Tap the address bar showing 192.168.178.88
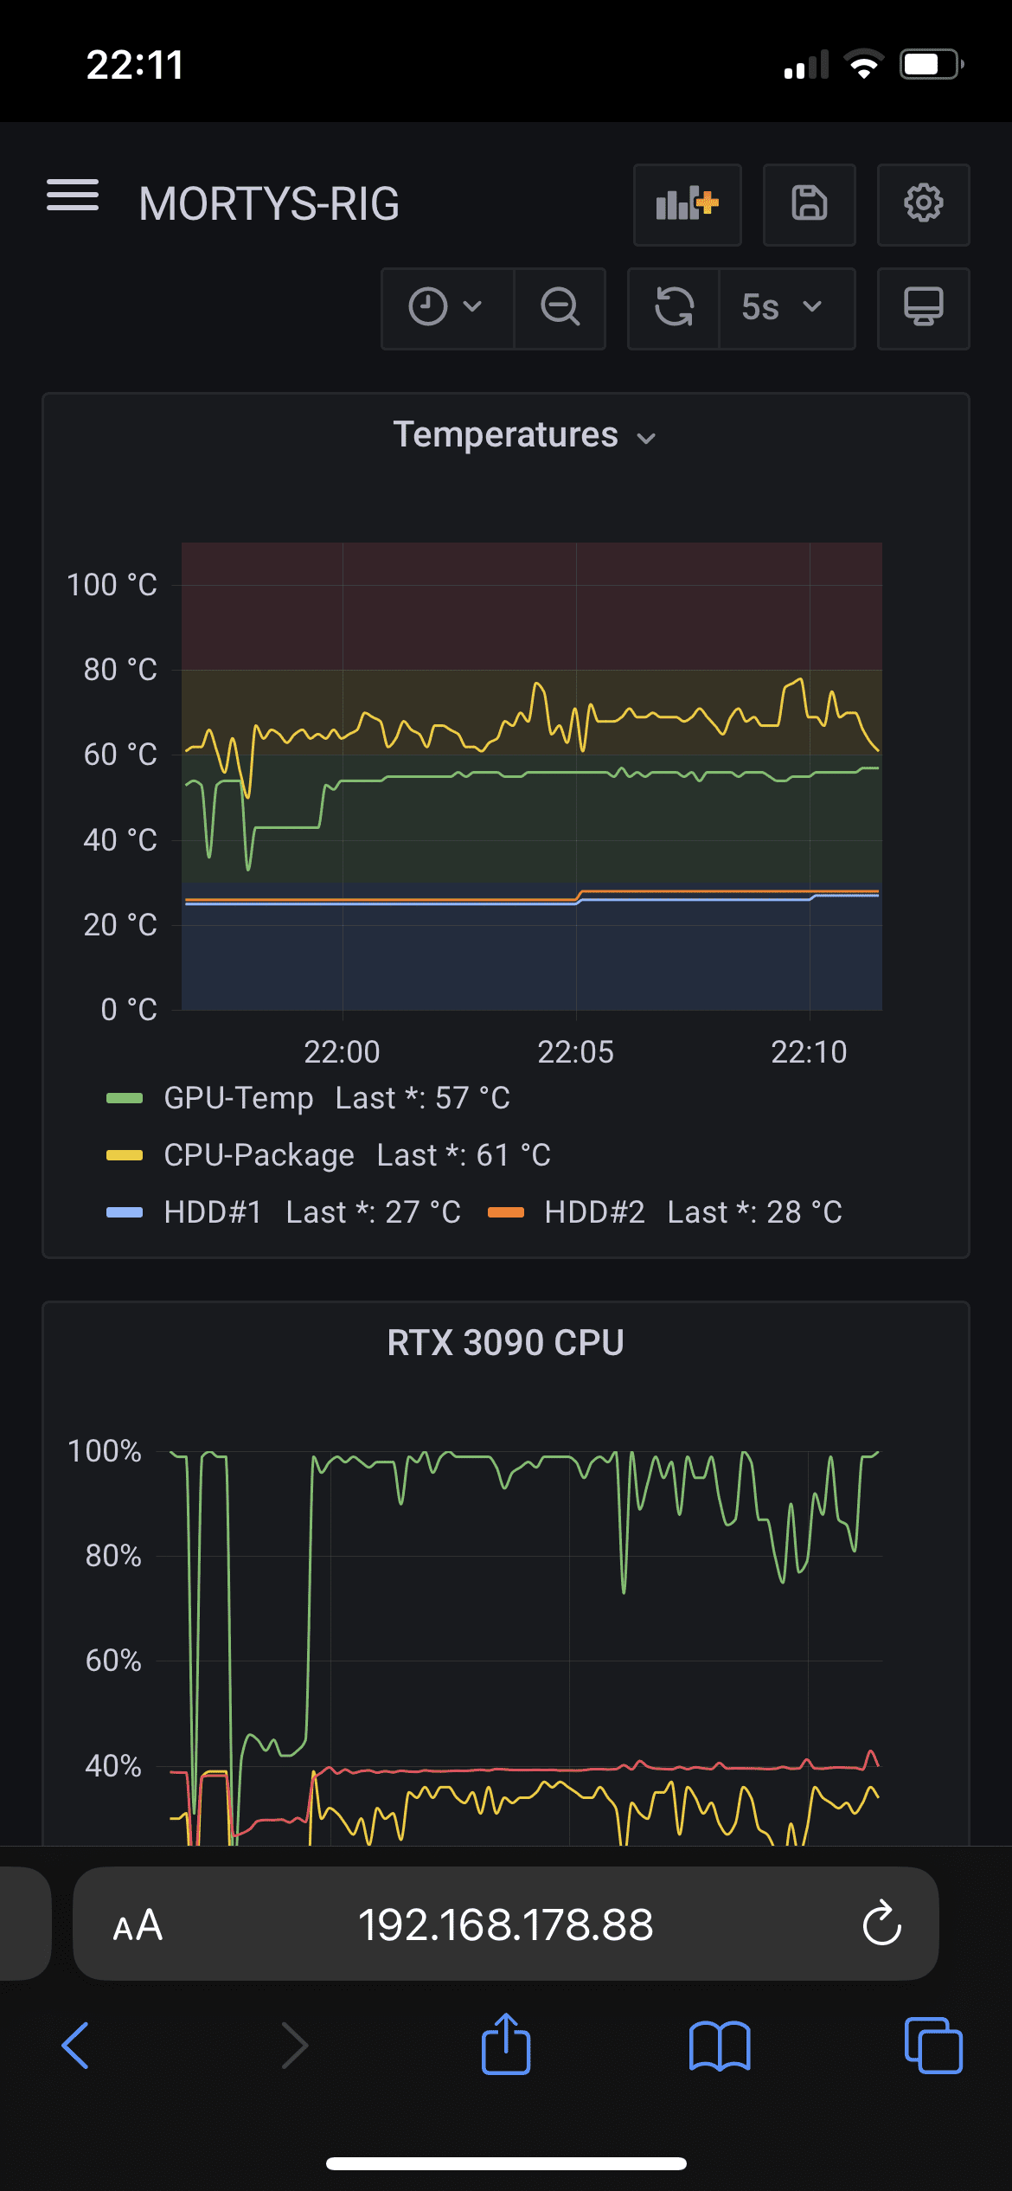 point(506,1925)
